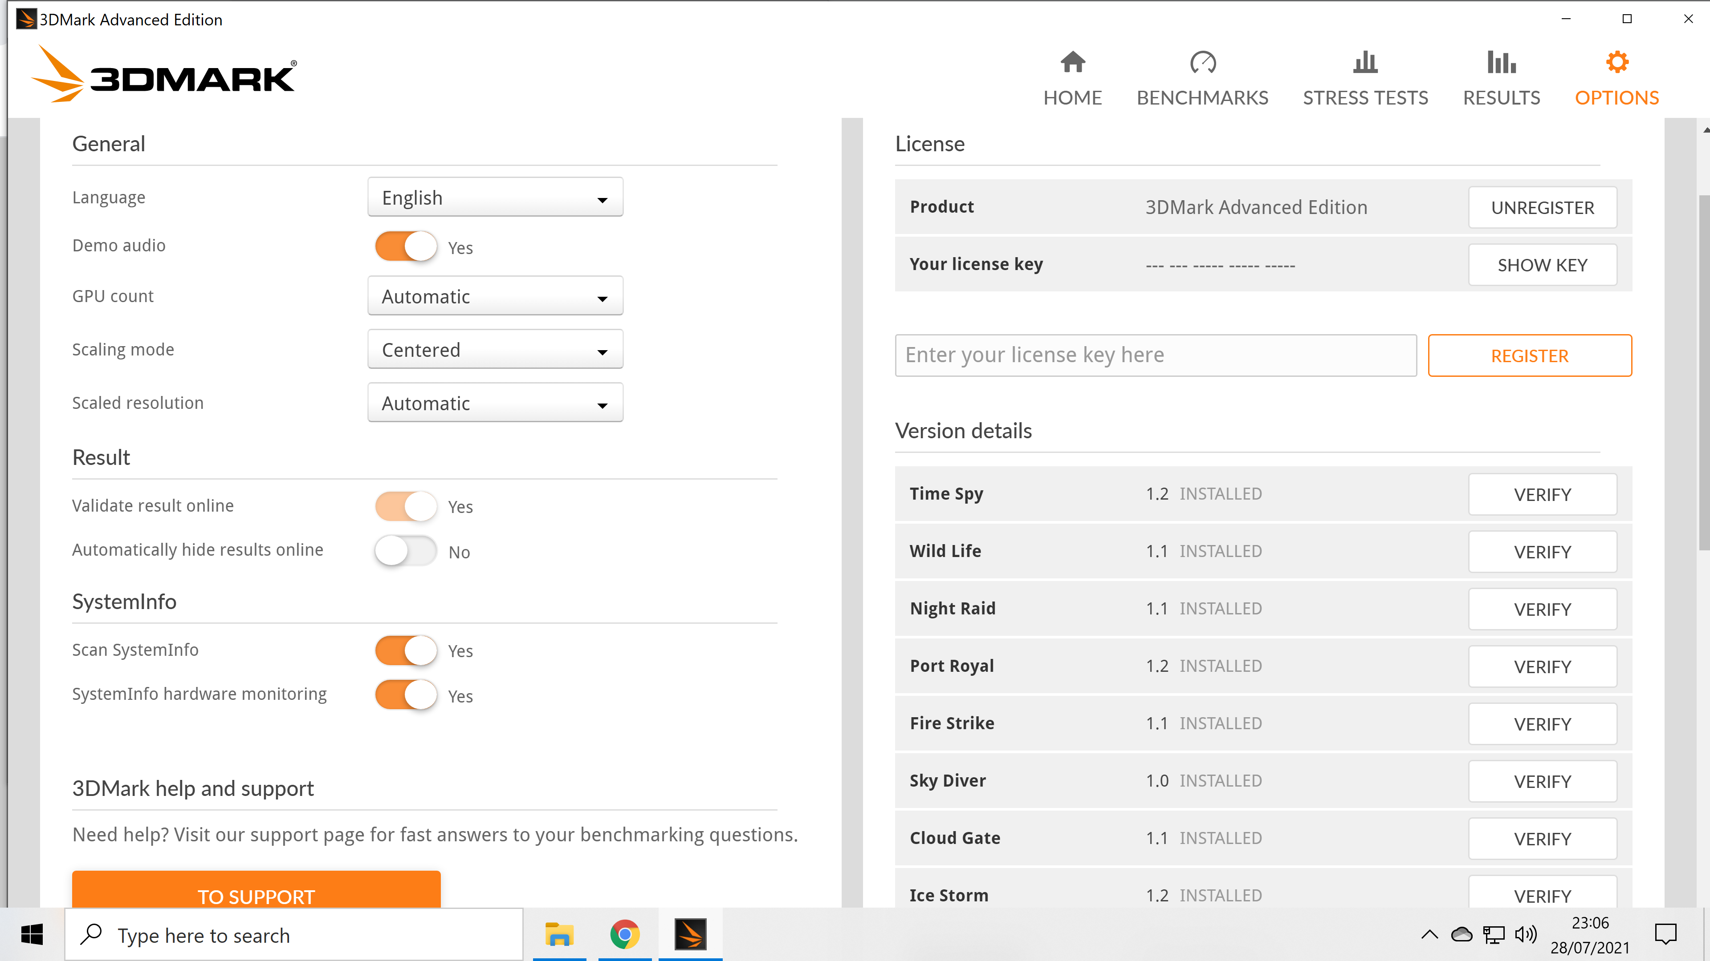1710x961 pixels.
Task: Switch to BENCHMARKS tab label
Action: pos(1202,98)
